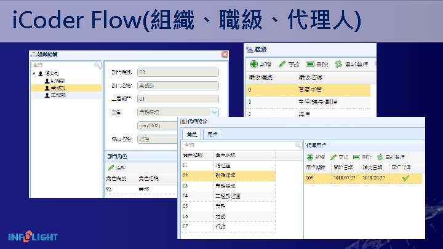This screenshot has height=249, width=443.
Task: Click the organization tree search field
Action: pyautogui.click(x=66, y=65)
